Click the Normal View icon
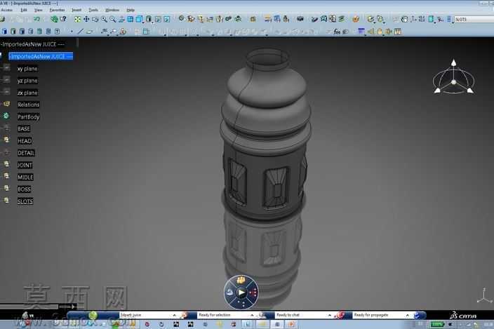Image resolution: width=494 pixels, height=329 pixels. point(121,19)
